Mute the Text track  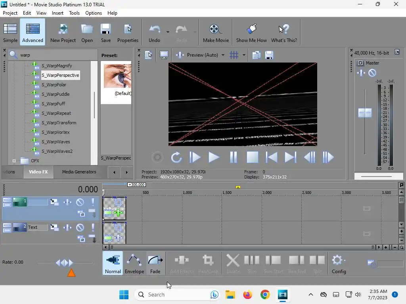tap(80, 227)
